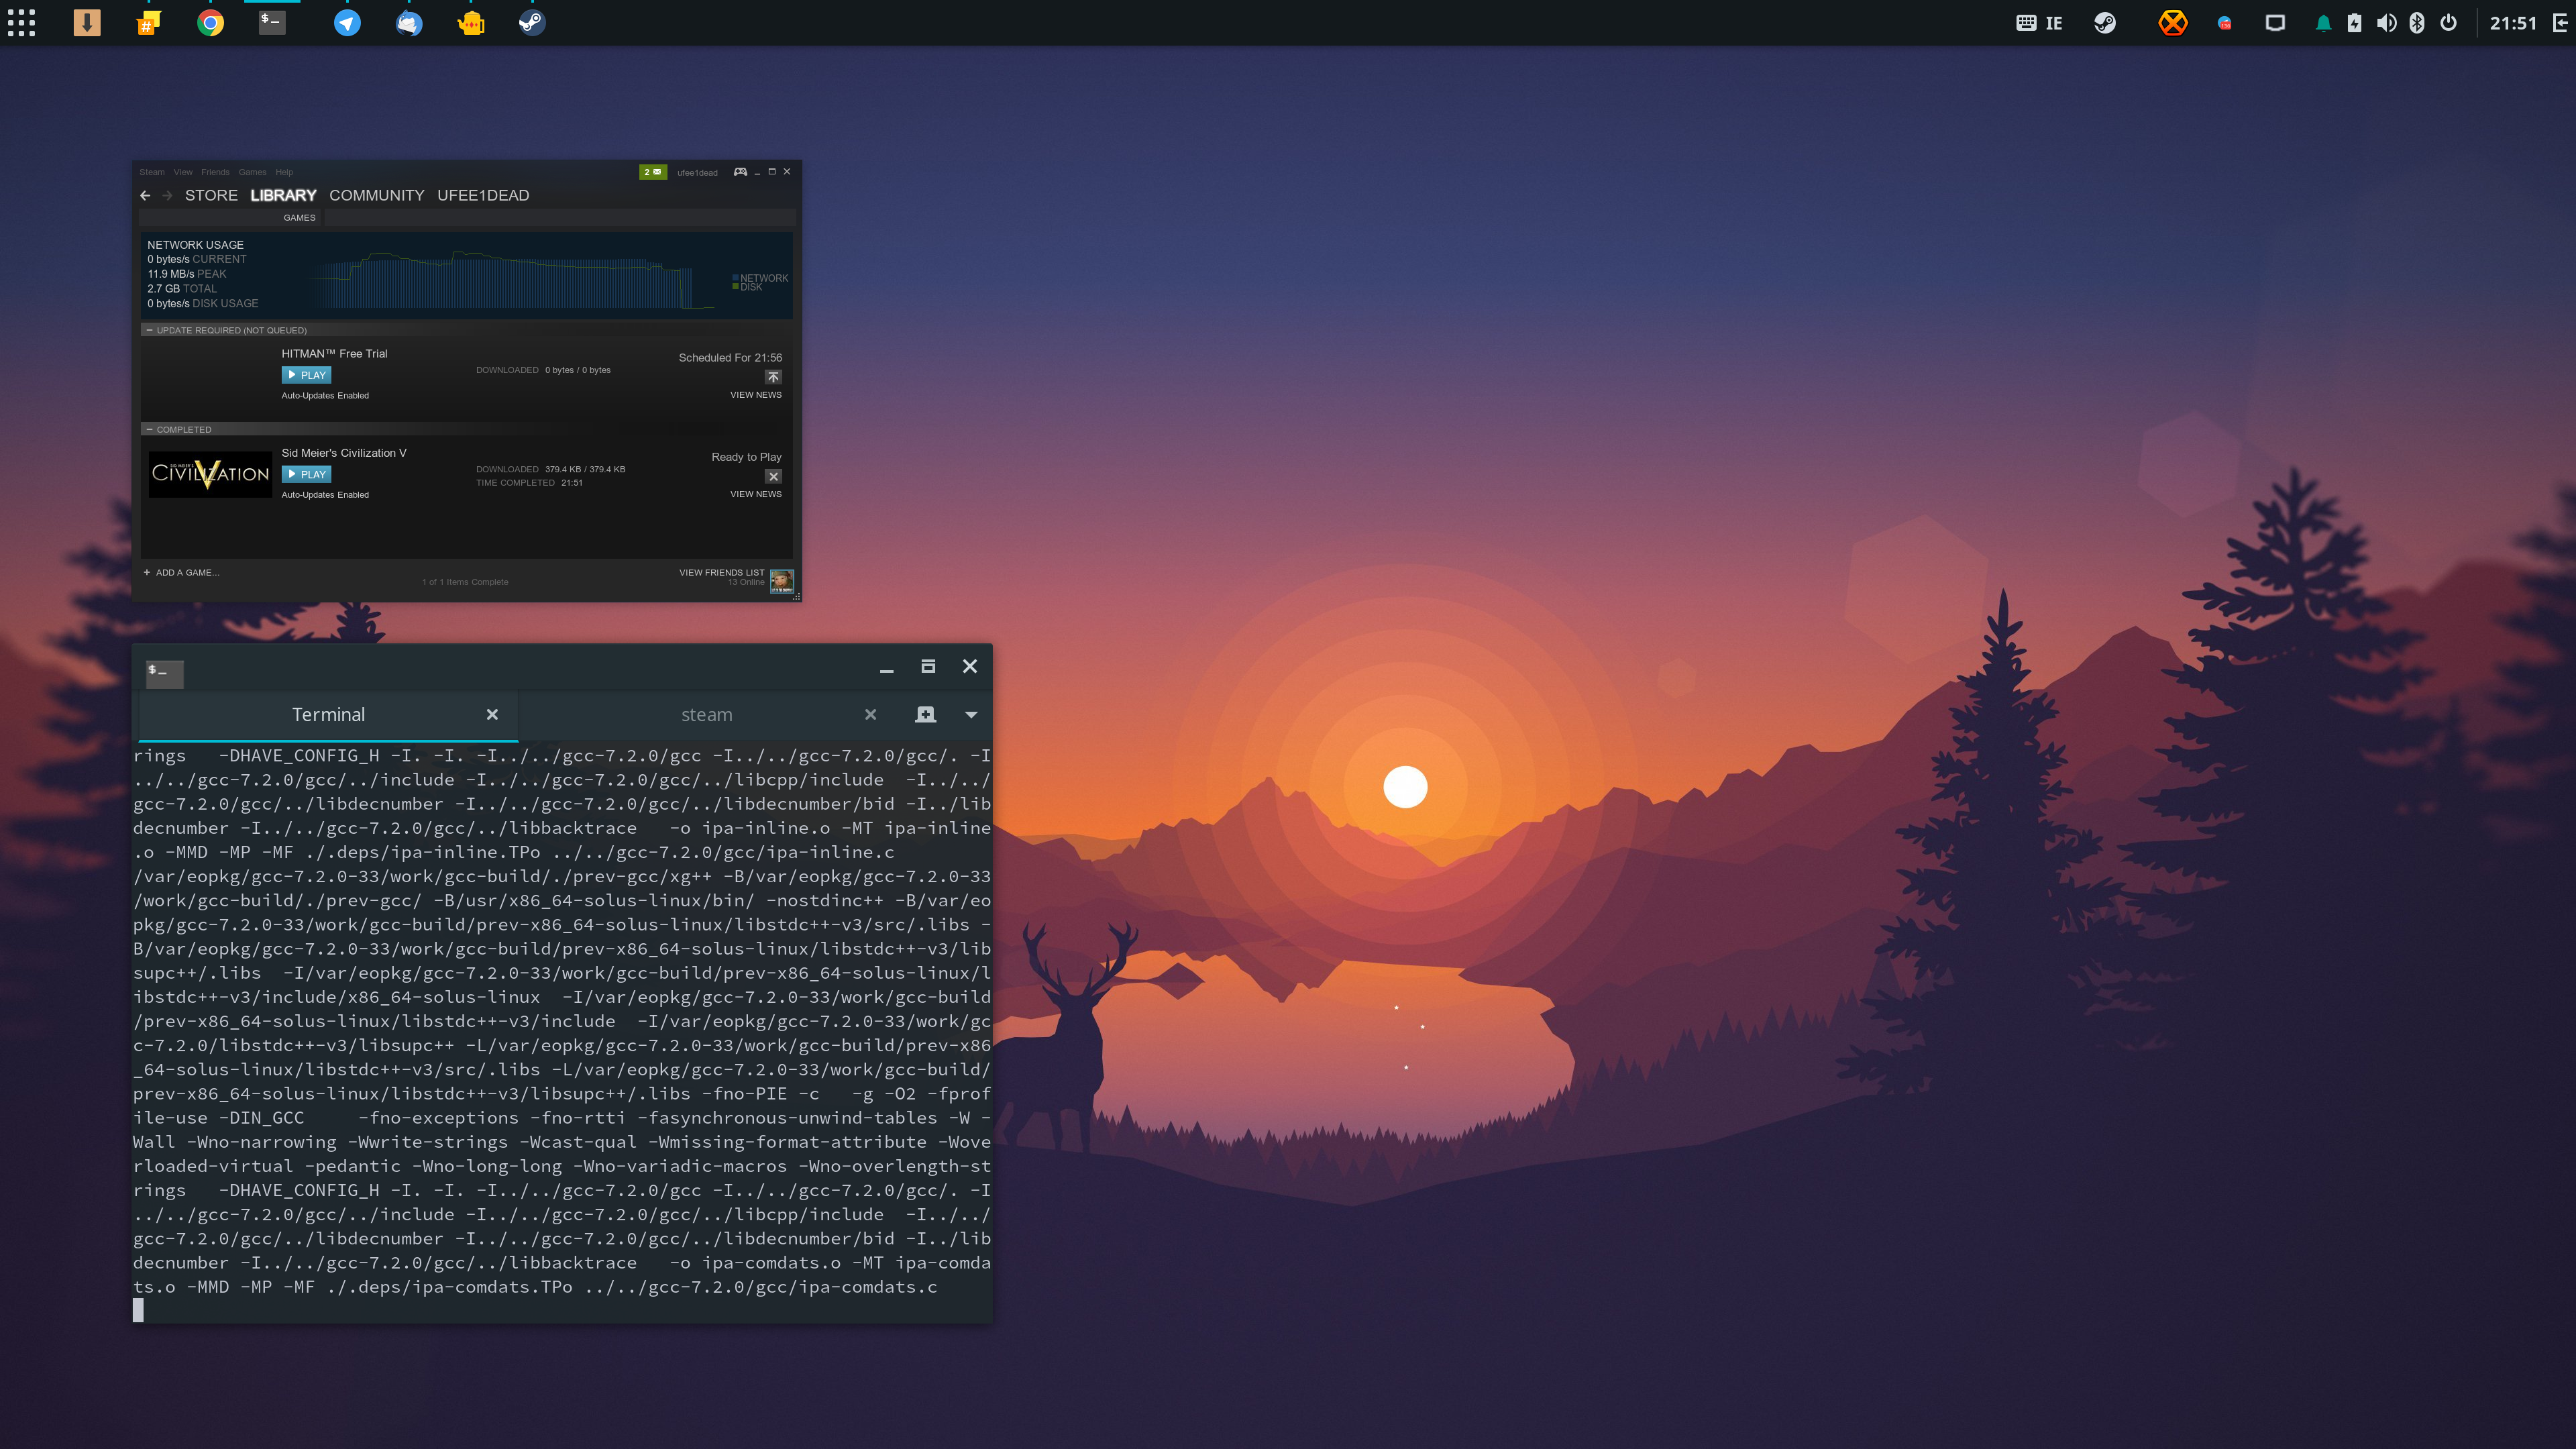Click the GAMES sub-tab under Library
The width and height of the screenshot is (2576, 1449).
pos(299,218)
